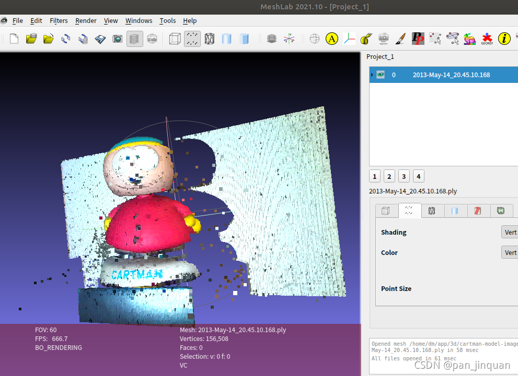Toggle visibility eye of layer 0
This screenshot has height=376, width=518.
[381, 75]
